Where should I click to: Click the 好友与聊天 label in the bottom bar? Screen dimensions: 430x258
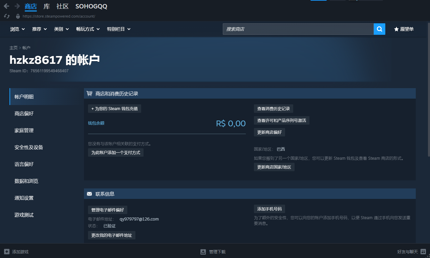coord(408,252)
